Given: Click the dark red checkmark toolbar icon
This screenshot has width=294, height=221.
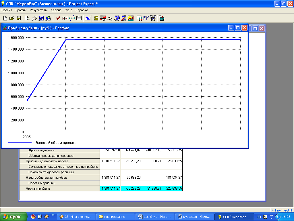Looking at the screenshot, I should click(58, 18).
